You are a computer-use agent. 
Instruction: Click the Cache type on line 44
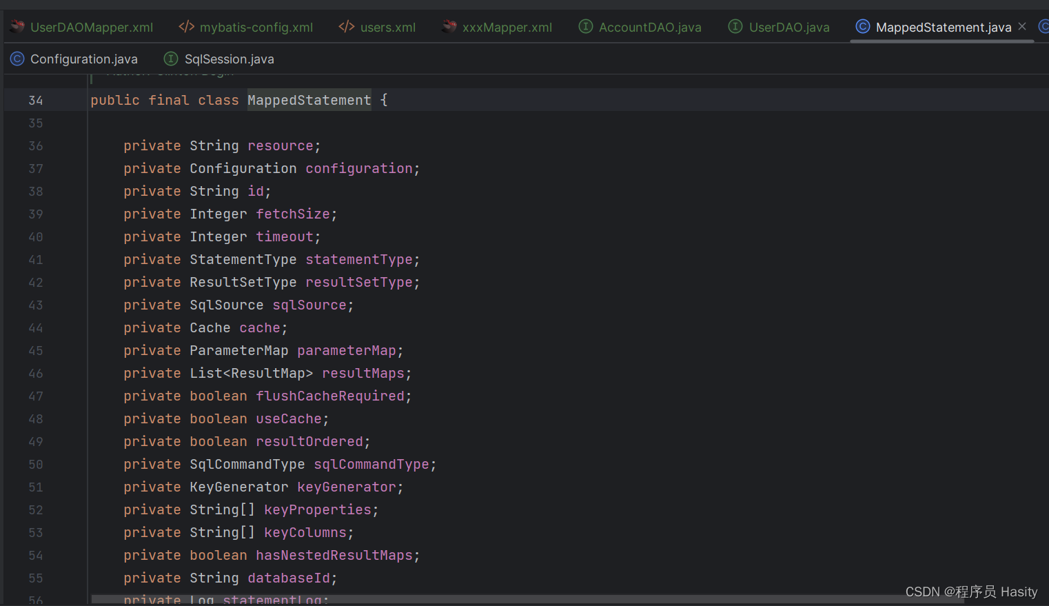coord(210,327)
